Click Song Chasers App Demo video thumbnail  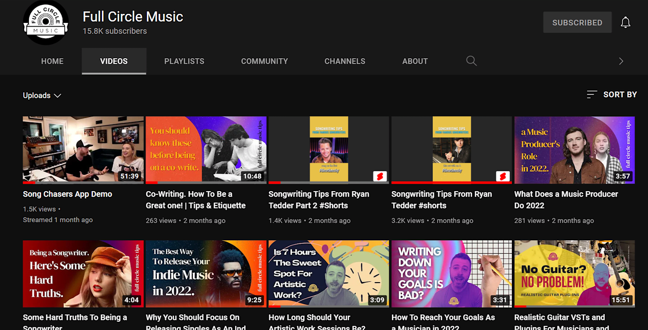click(x=83, y=150)
